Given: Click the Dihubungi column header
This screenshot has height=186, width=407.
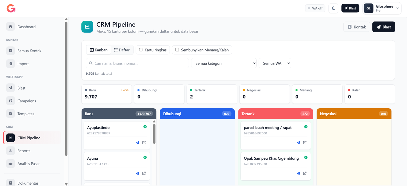Looking at the screenshot, I should click(197, 114).
